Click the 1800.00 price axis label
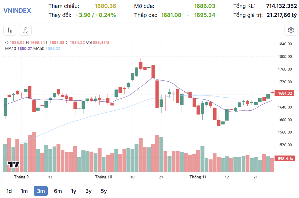The image size is (299, 198). (285, 57)
